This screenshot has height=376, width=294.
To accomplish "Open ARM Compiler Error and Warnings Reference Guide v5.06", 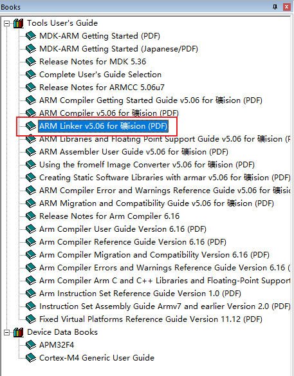I will (x=165, y=191).
